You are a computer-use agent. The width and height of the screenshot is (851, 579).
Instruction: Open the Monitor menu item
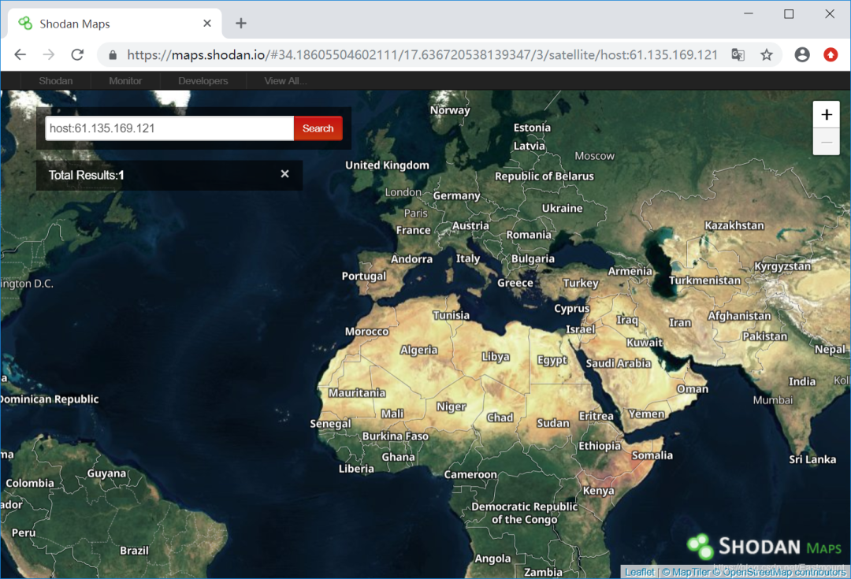(x=125, y=81)
